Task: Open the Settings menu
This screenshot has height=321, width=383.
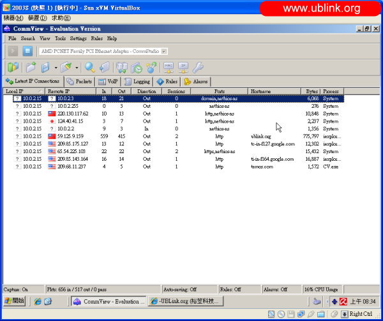Action: pos(78,38)
